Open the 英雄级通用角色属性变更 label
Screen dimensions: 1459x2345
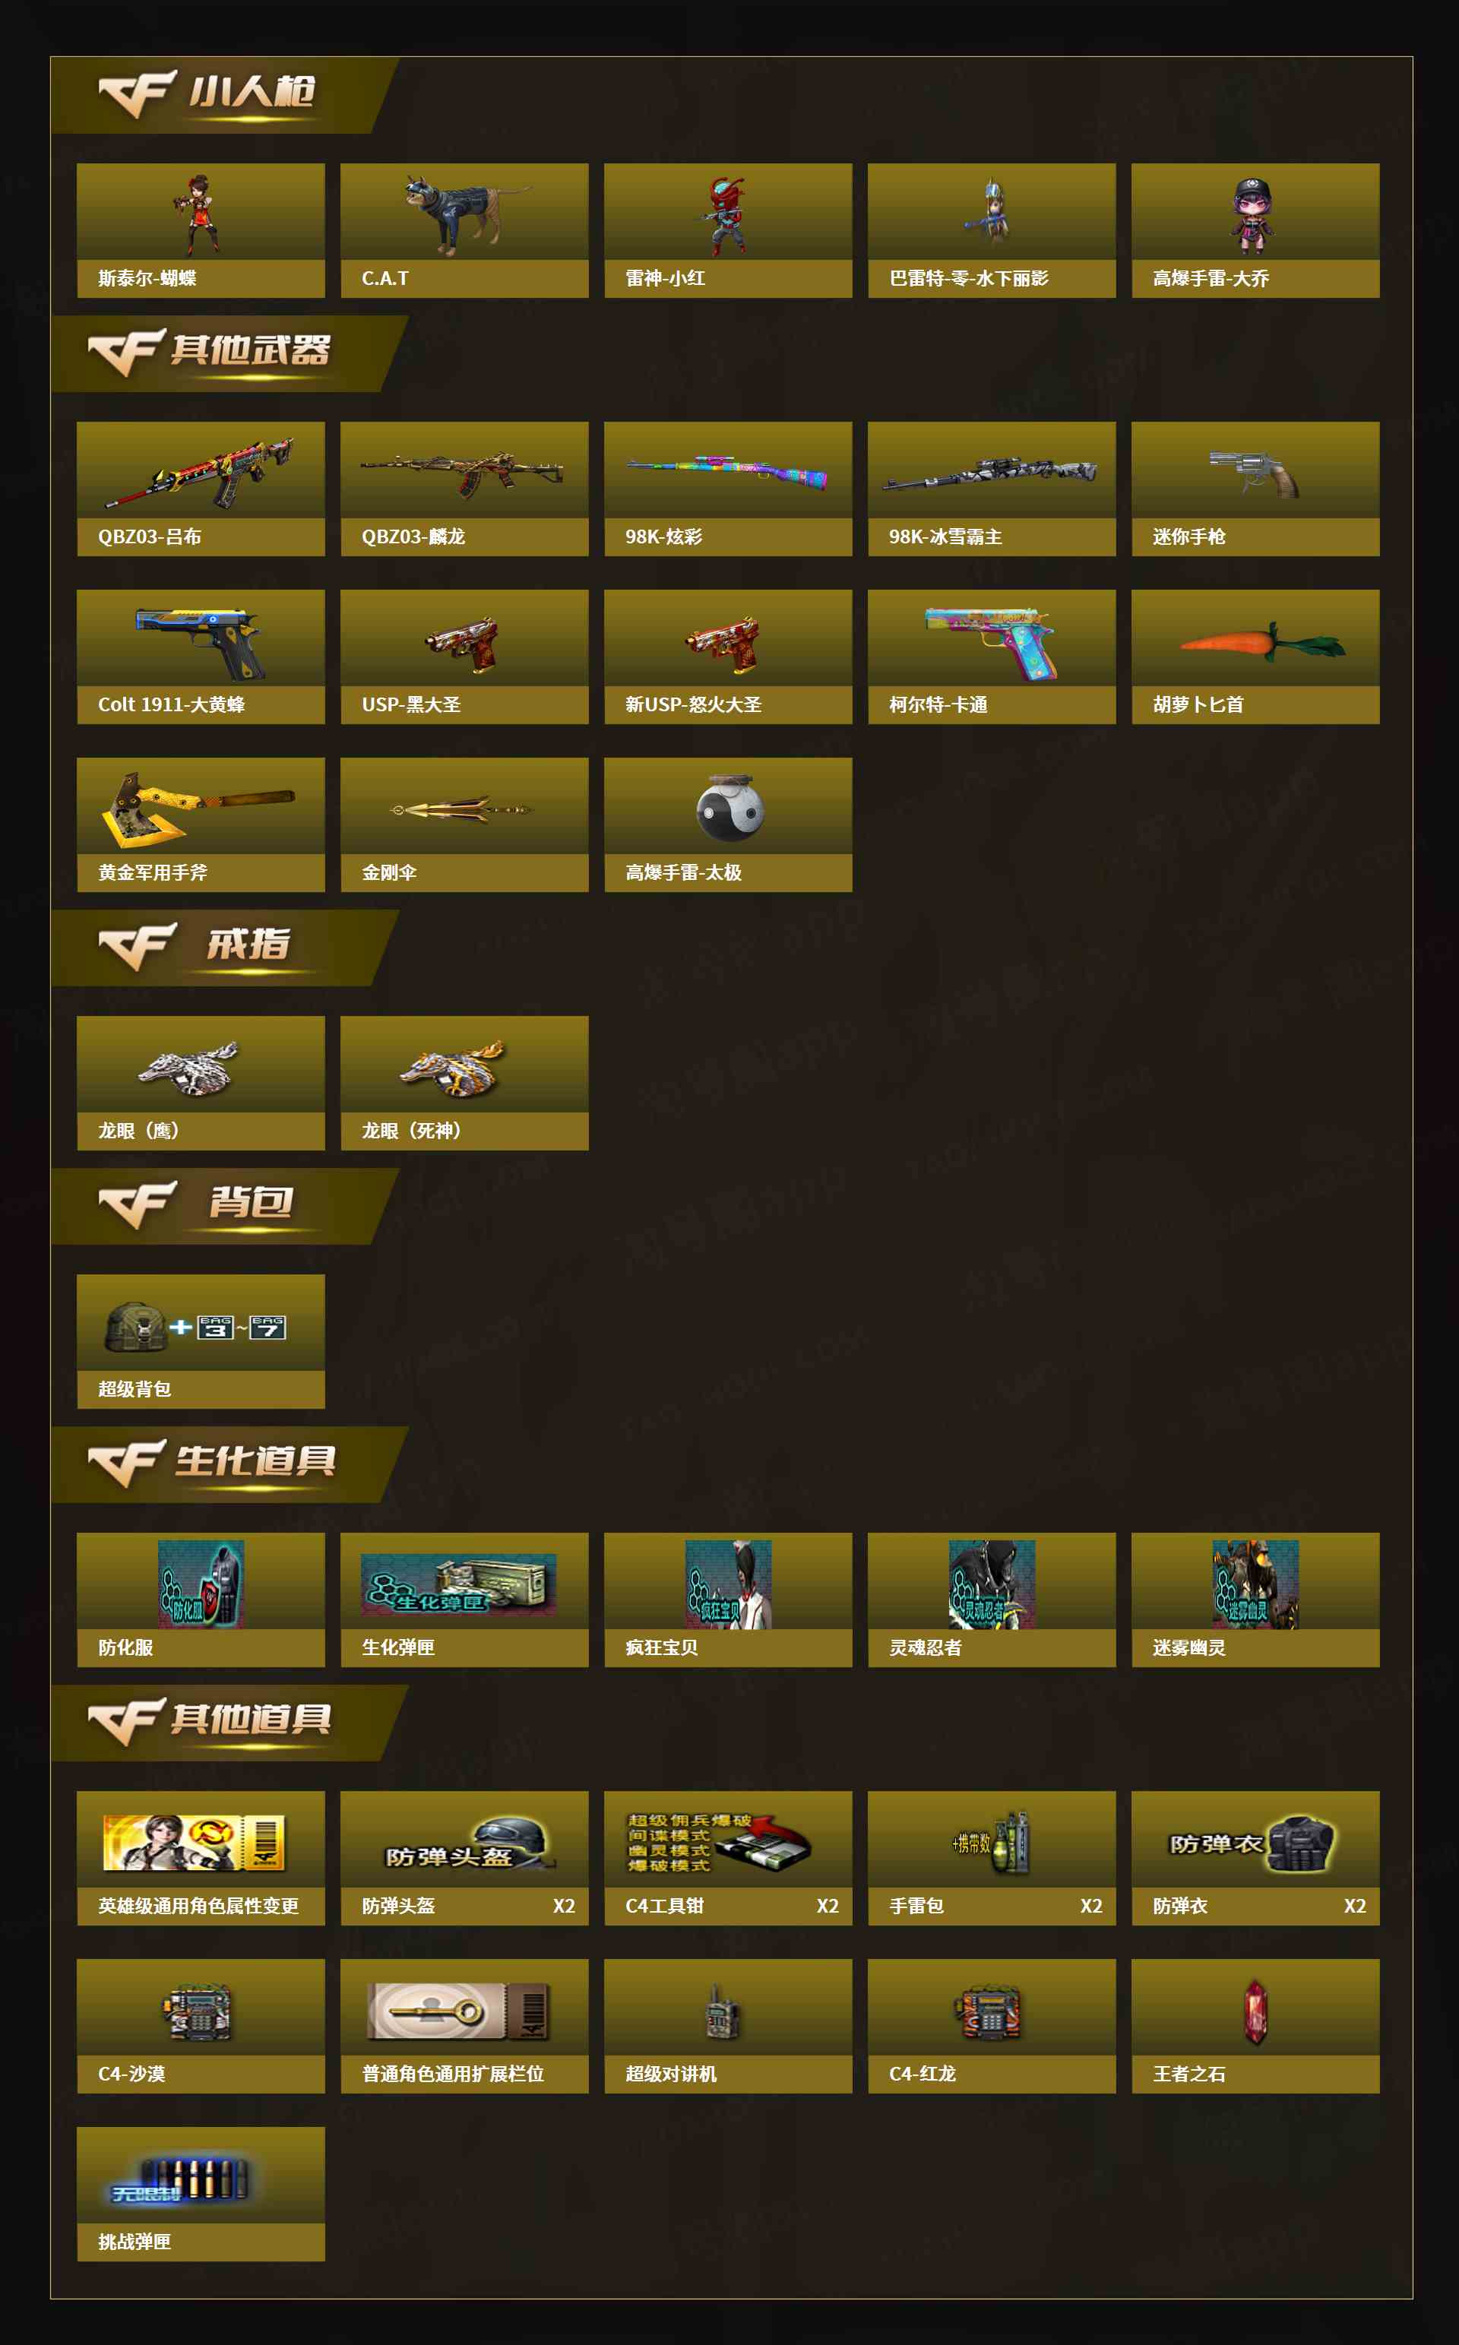coord(198,1905)
